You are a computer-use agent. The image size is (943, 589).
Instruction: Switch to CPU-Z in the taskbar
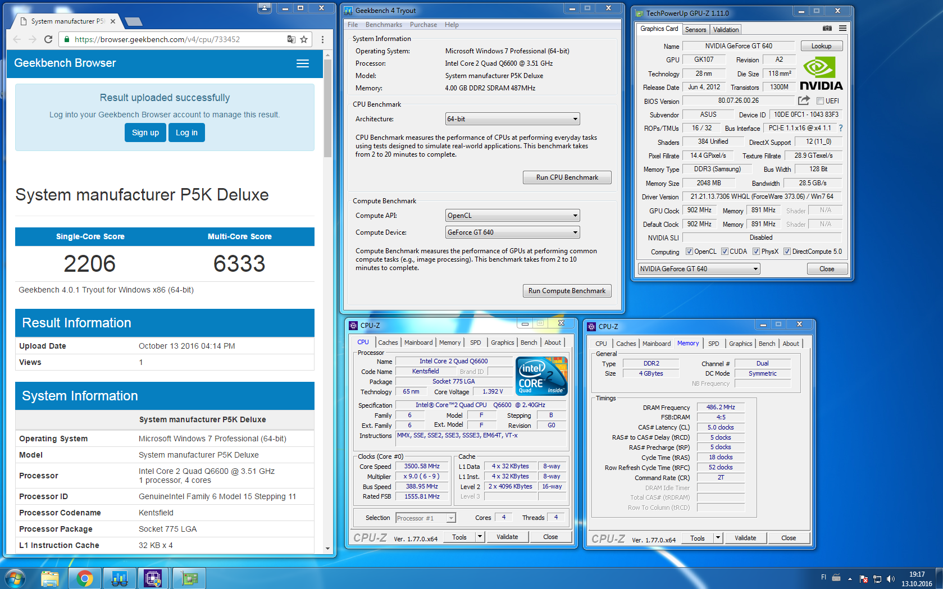(x=153, y=578)
